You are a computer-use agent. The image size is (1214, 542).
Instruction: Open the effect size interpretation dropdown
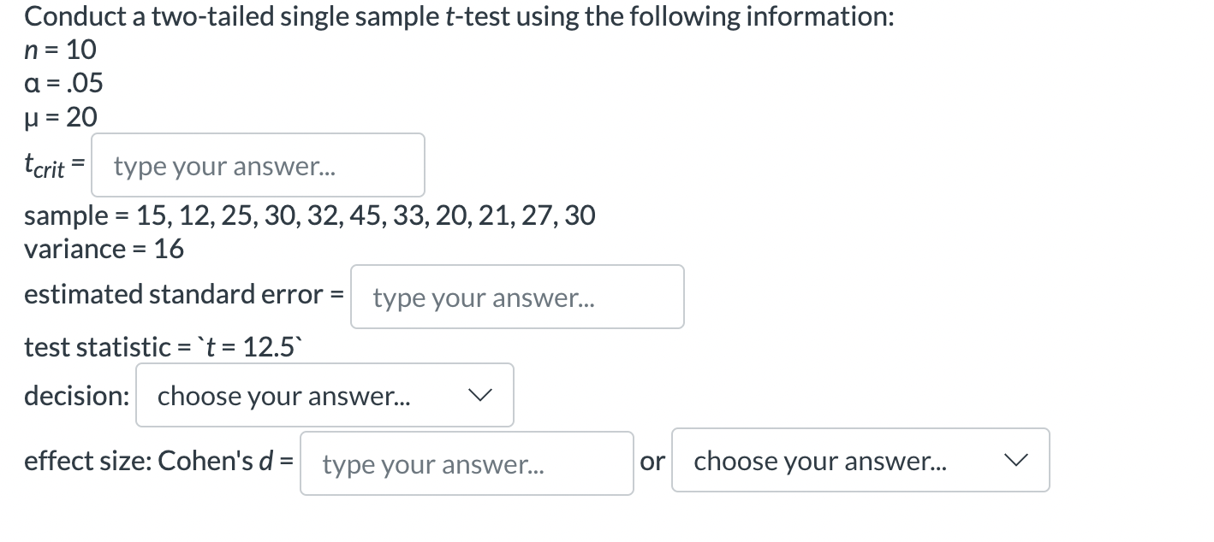[860, 461]
